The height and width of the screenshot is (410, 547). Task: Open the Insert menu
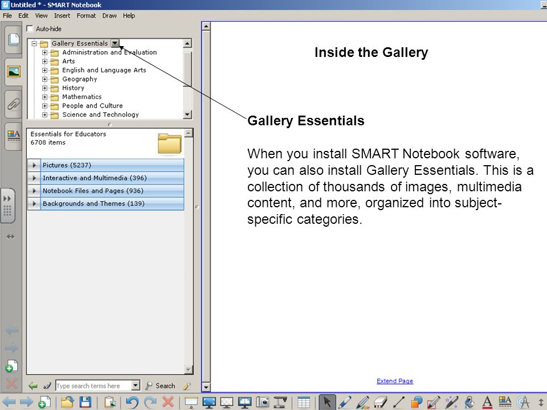(62, 16)
